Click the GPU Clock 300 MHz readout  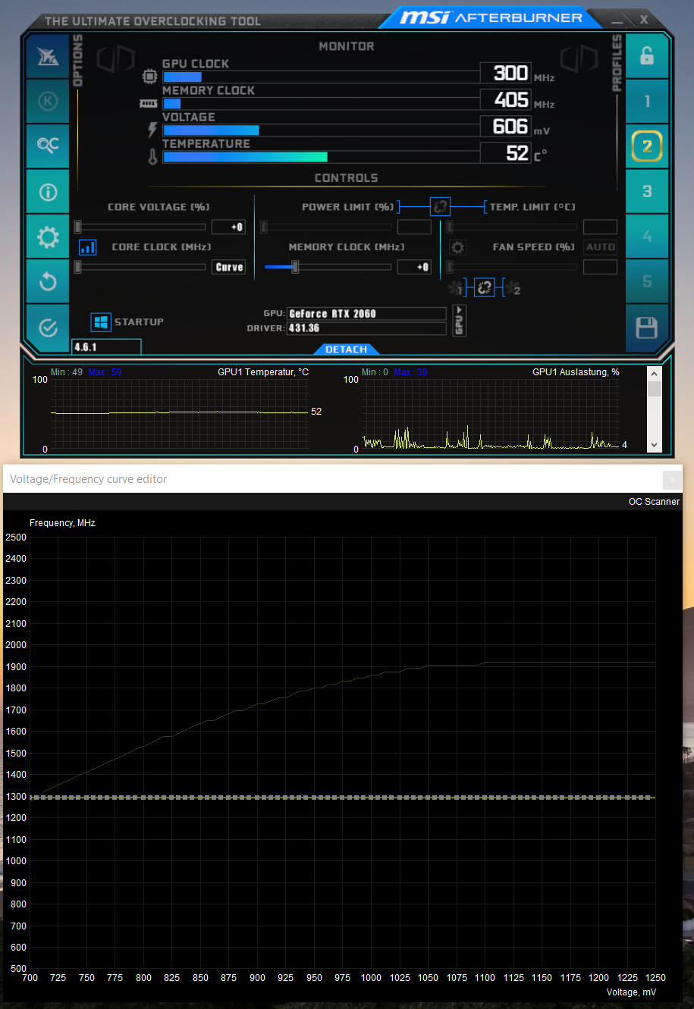point(505,73)
